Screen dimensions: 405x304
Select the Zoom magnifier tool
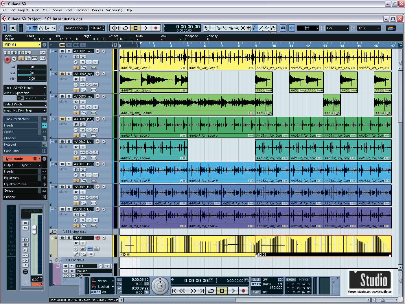coord(237,28)
